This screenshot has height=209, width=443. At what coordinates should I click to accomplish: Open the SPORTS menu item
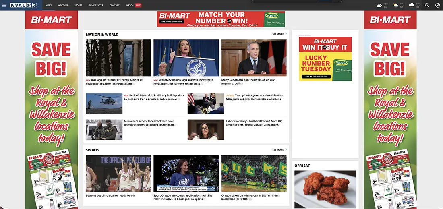pyautogui.click(x=78, y=5)
